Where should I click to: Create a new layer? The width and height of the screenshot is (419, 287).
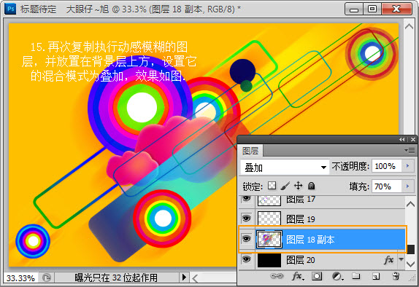tap(376, 276)
